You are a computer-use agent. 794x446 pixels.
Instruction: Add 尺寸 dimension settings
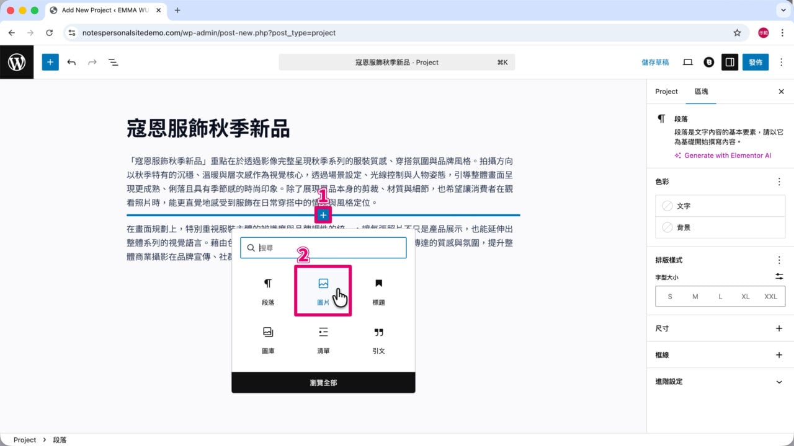779,328
